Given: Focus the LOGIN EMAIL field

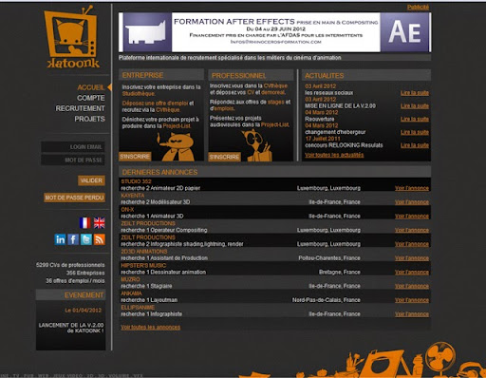Looking at the screenshot, I should coord(73,147).
